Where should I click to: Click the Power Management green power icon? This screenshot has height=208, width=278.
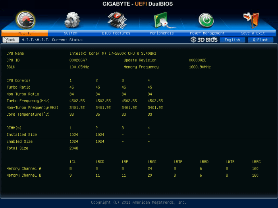pos(206,20)
